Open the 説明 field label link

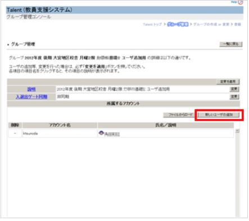click(31, 89)
